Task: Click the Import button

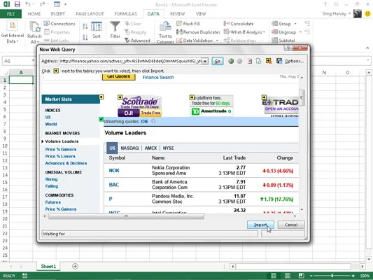Action: (260, 225)
